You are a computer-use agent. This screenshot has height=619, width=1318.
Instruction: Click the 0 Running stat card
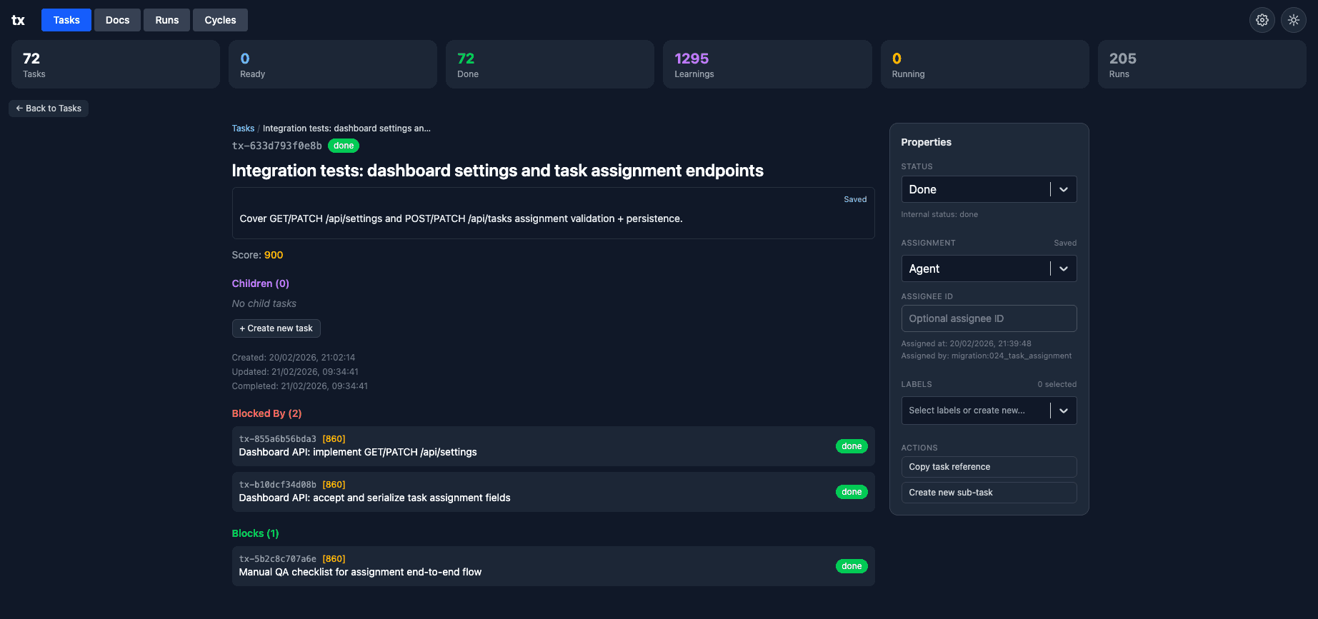(x=985, y=64)
